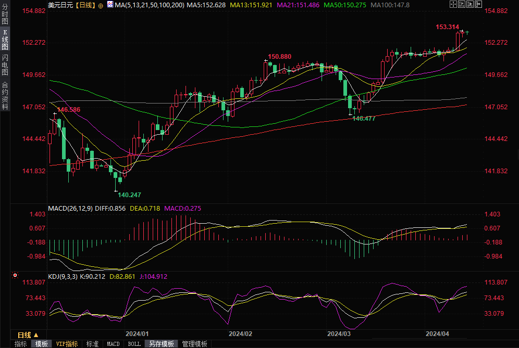Click 另存模板 to save template
The height and width of the screenshot is (348, 519).
(x=161, y=344)
